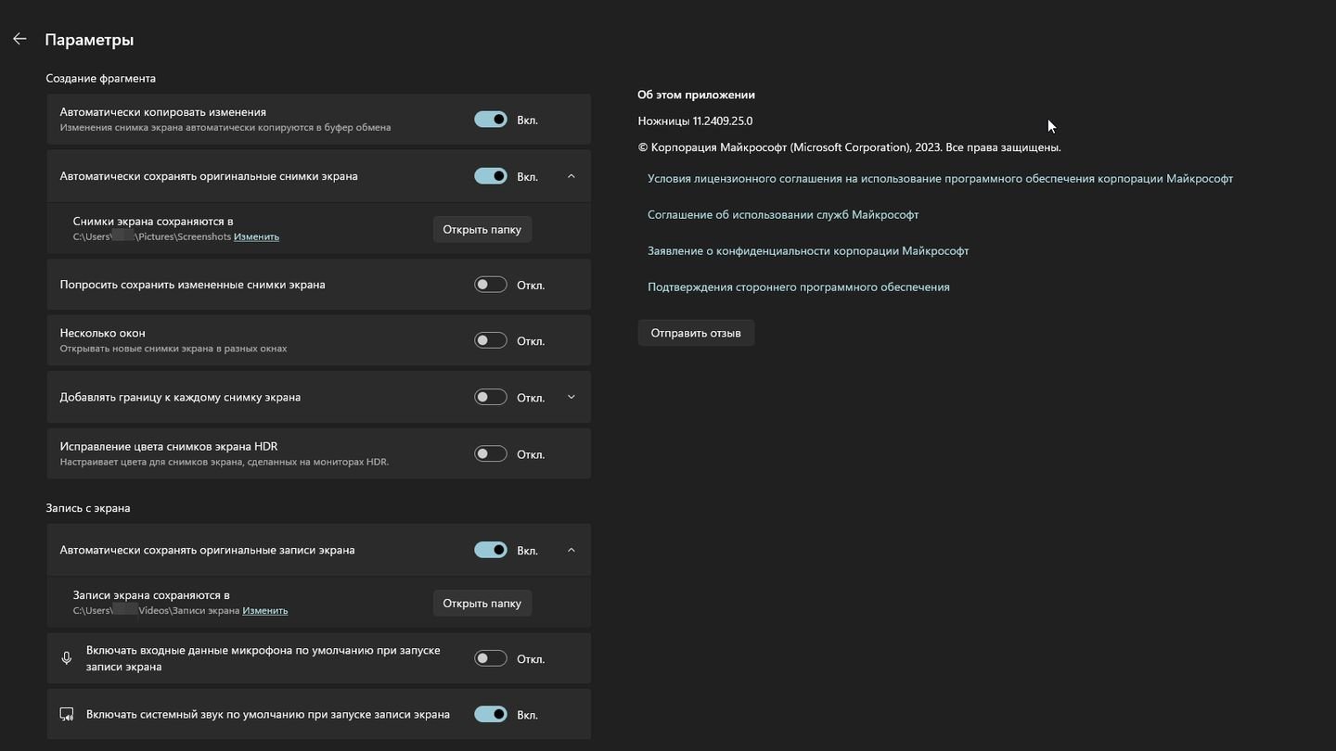Turn off Автоматически сохранять оригинальные снимки экрана

pos(491,176)
